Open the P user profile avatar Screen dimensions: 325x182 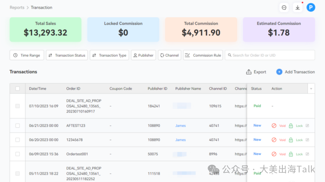click(311, 7)
